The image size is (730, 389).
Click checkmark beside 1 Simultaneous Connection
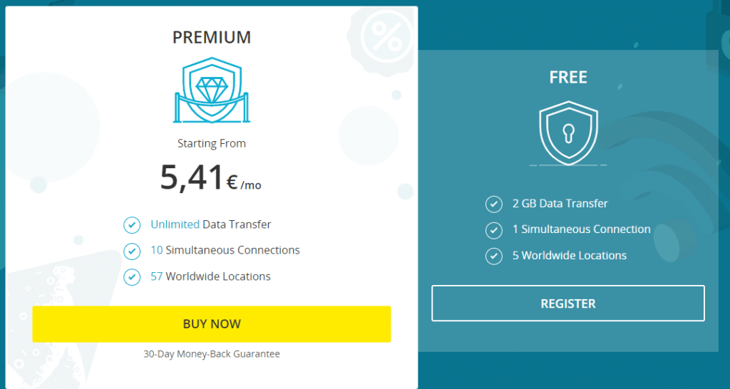pos(494,230)
